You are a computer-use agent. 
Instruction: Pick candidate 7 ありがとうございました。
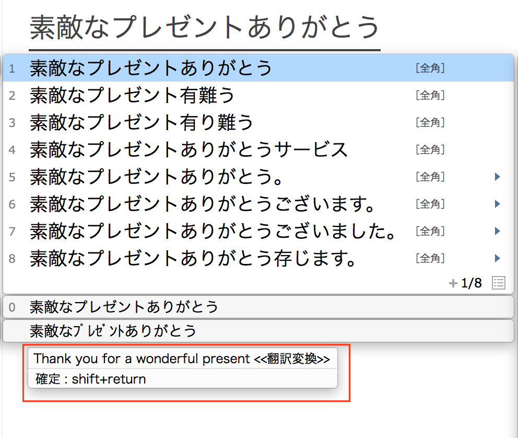[213, 231]
